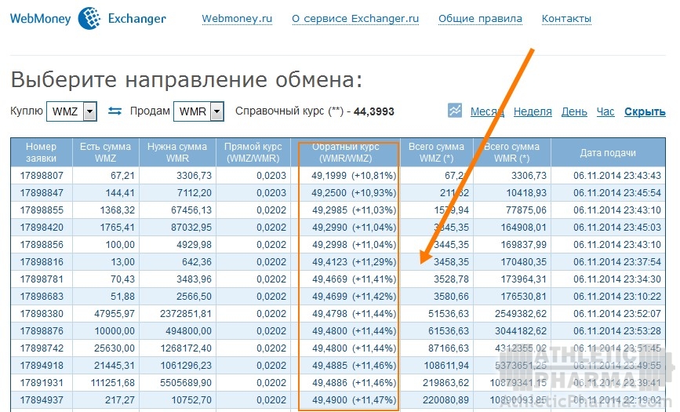Show chart for Месяц period

(x=486, y=111)
